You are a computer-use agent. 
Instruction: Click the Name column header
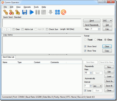coord(9,62)
